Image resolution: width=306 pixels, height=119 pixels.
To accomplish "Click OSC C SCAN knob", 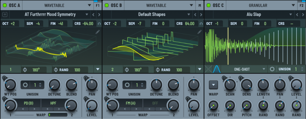I will (230, 85).
